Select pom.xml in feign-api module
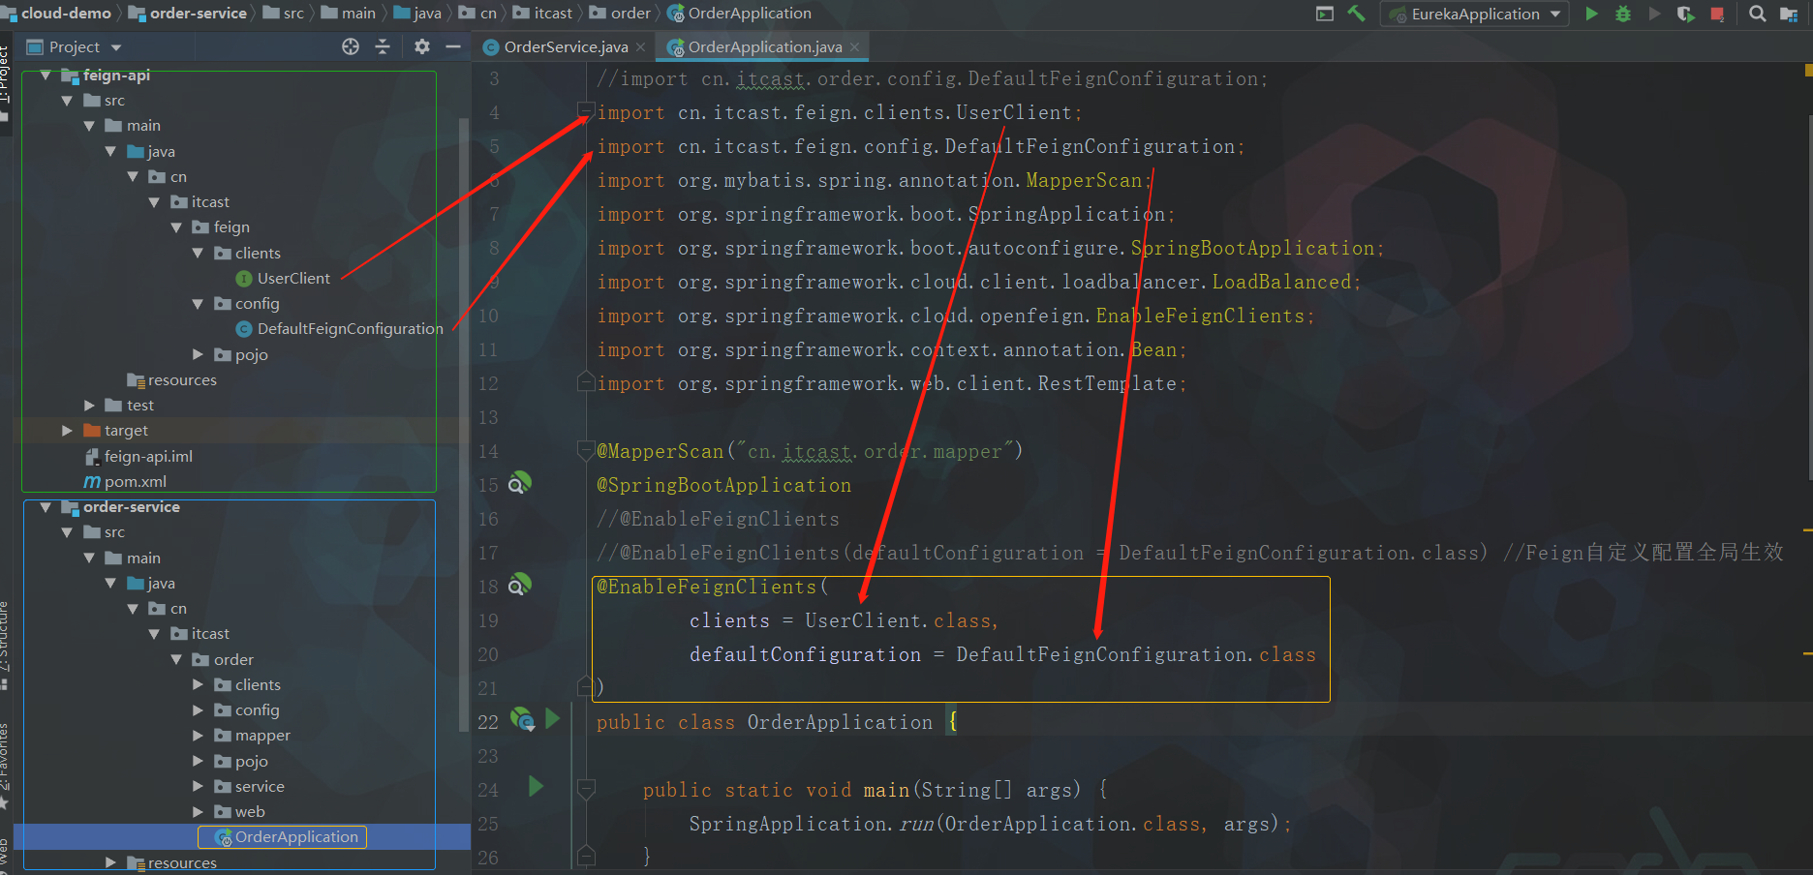The image size is (1813, 875). (x=136, y=482)
